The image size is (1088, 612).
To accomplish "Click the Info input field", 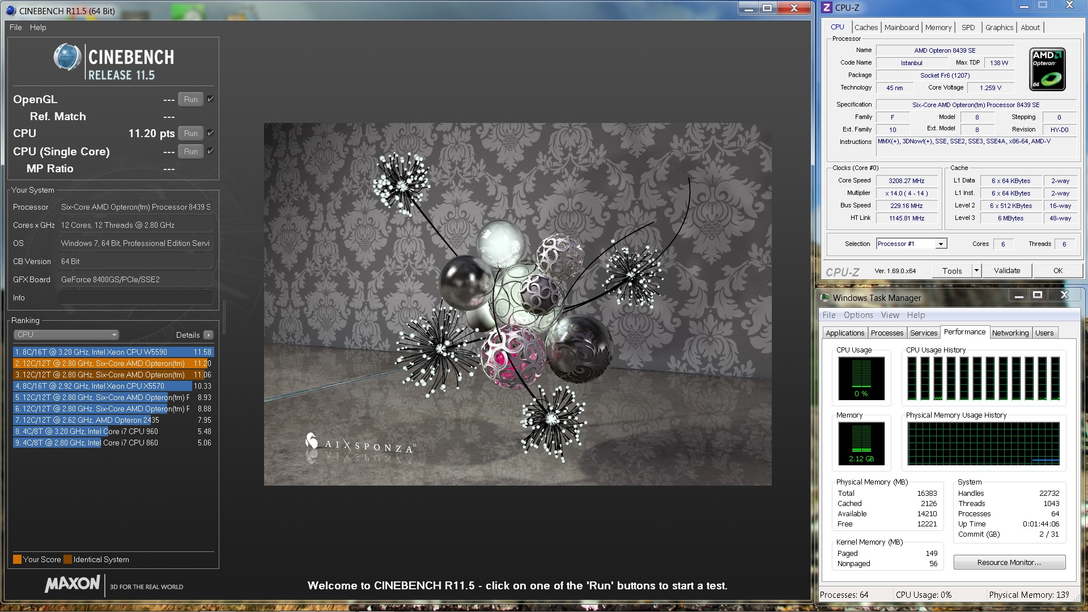I will (135, 297).
